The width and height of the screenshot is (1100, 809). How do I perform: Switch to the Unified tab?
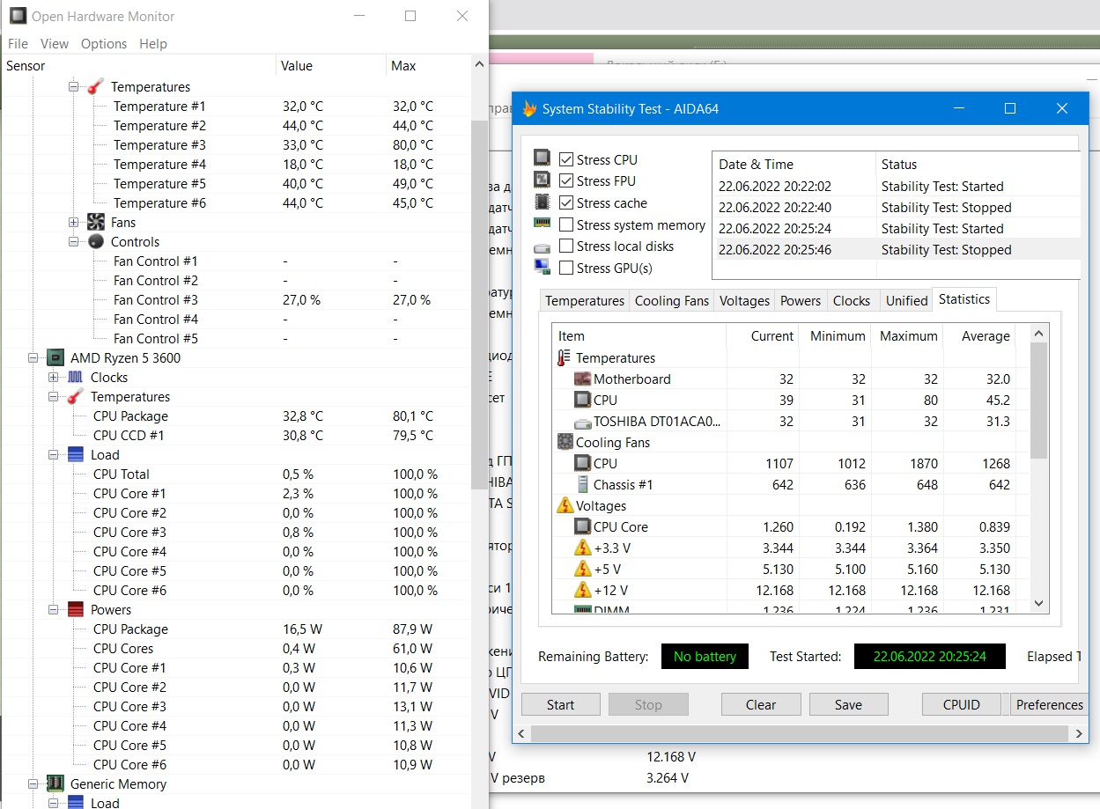(907, 301)
